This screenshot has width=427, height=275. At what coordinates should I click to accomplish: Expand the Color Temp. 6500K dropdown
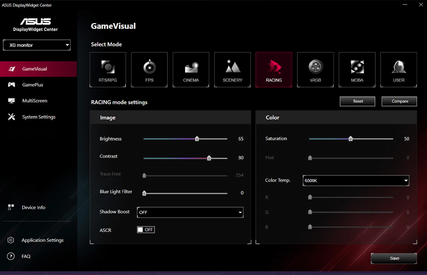(356, 180)
